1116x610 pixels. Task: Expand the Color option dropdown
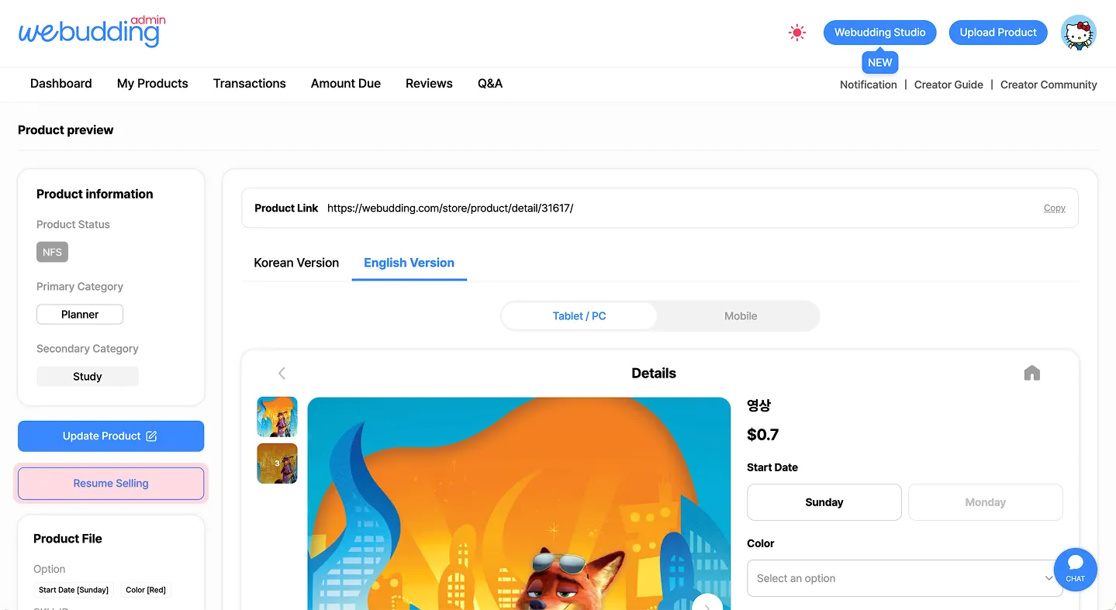(904, 578)
